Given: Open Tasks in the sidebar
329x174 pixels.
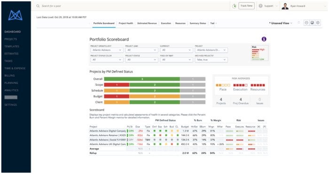Looking at the screenshot, I should click(x=8, y=61).
